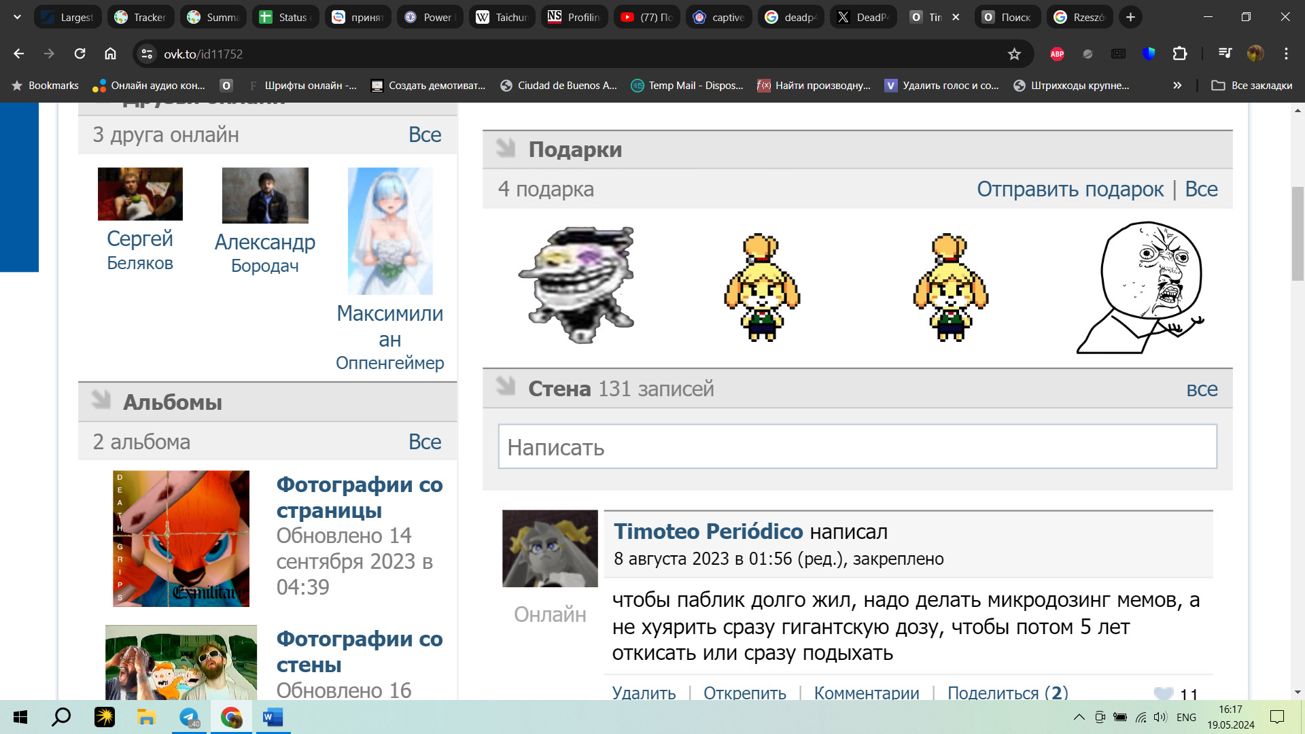This screenshot has width=1305, height=734.
Task: Click the browser Extensions puzzle icon
Action: pyautogui.click(x=1180, y=54)
